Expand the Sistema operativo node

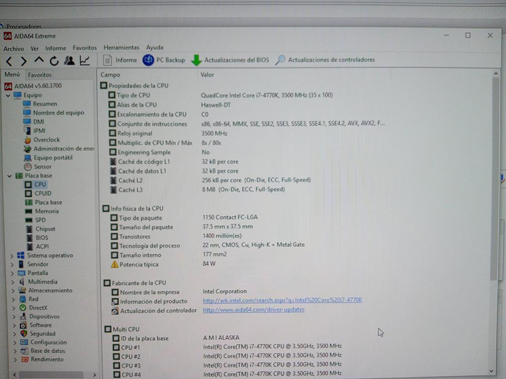tap(12, 256)
